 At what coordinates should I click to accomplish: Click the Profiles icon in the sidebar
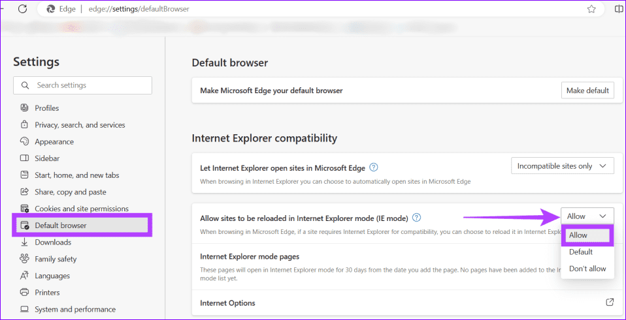click(24, 108)
